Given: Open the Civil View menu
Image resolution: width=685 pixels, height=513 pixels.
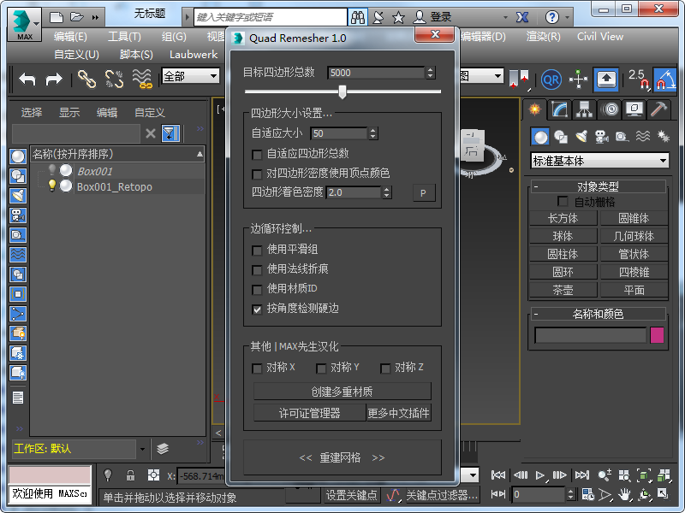Looking at the screenshot, I should [600, 37].
